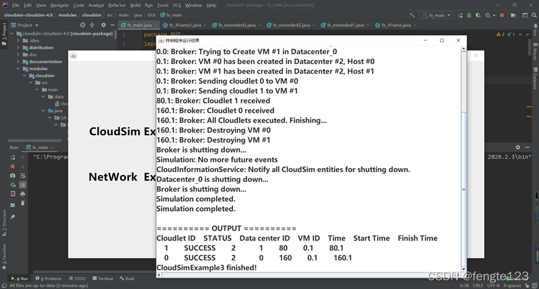Open the Build tool window

(x=127, y=278)
